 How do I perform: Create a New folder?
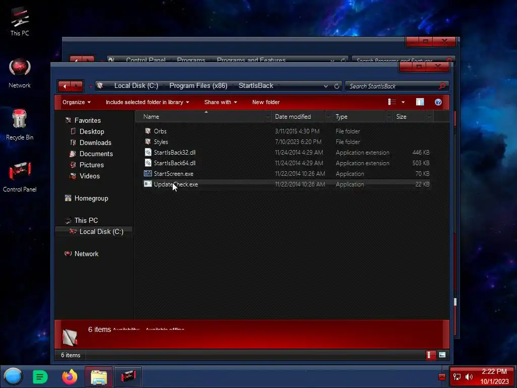coord(266,102)
